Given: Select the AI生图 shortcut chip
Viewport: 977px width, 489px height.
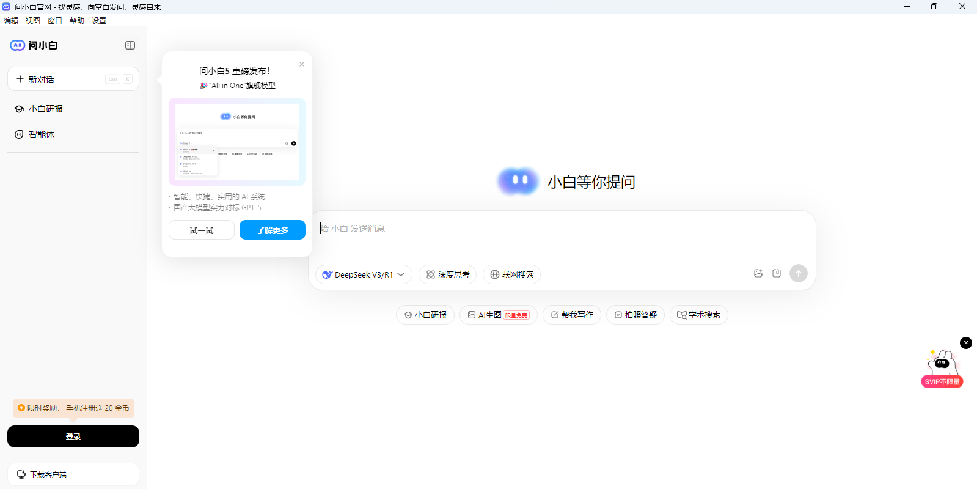Looking at the screenshot, I should [498, 315].
